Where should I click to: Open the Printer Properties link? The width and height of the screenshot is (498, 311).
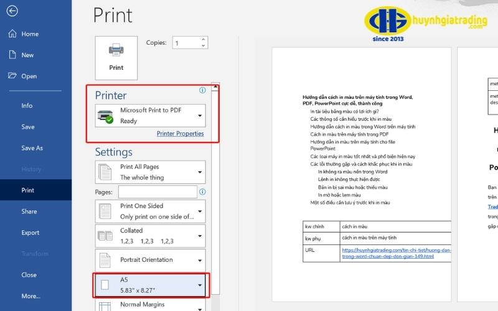pos(180,134)
